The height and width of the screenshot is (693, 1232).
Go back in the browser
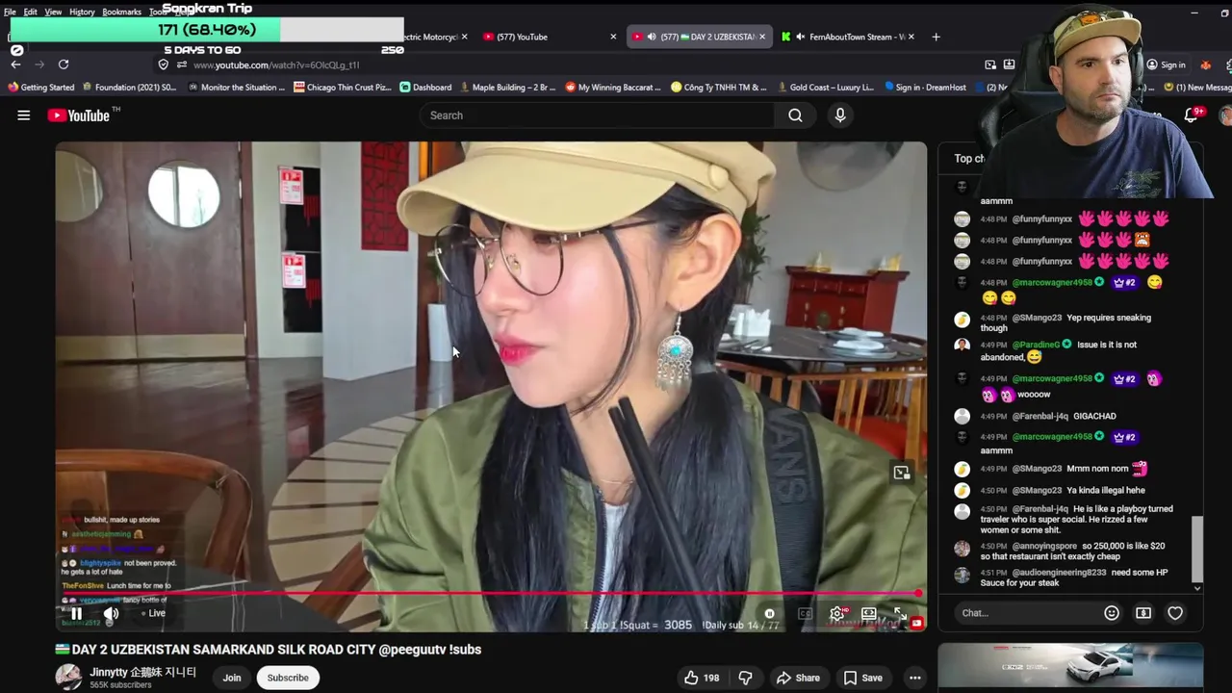click(15, 64)
